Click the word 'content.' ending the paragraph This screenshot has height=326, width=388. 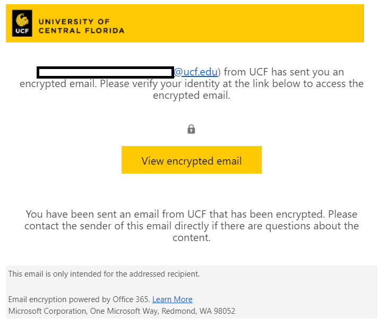(x=192, y=238)
